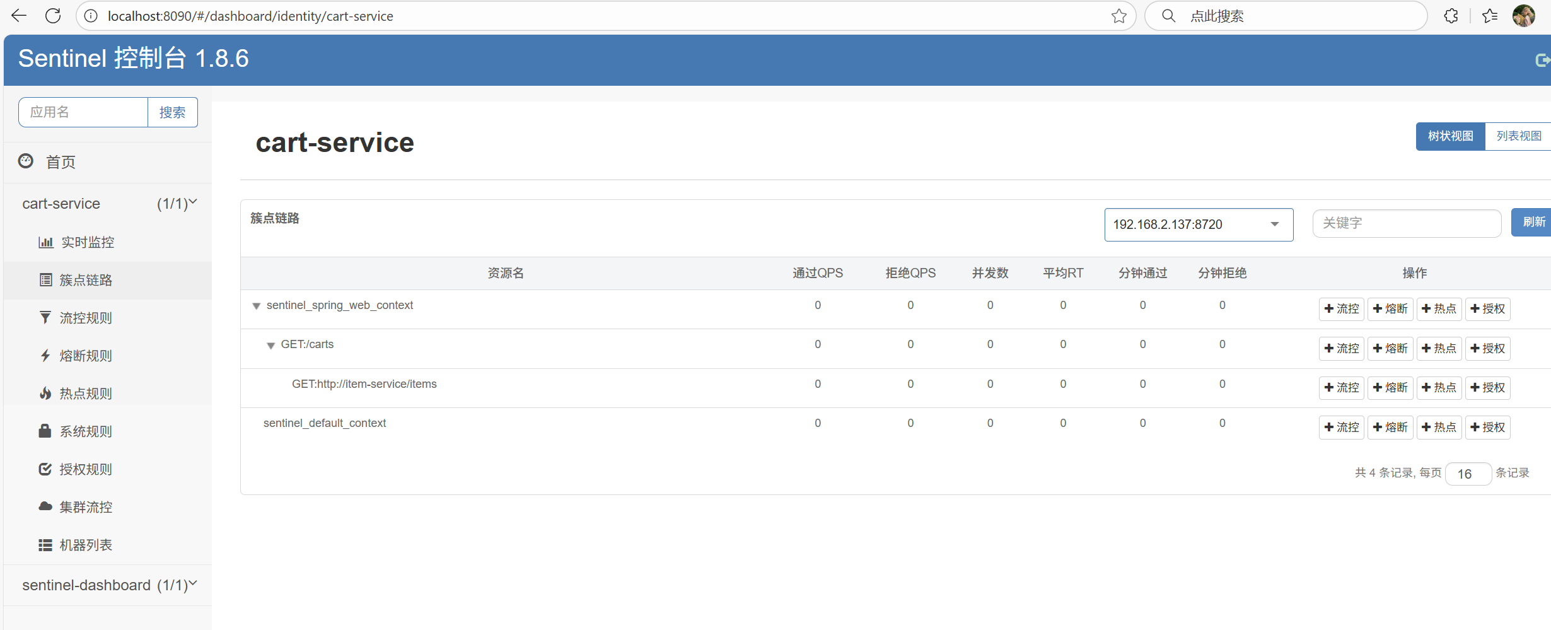
Task: Open 实时监控 menu item
Action: pos(88,242)
